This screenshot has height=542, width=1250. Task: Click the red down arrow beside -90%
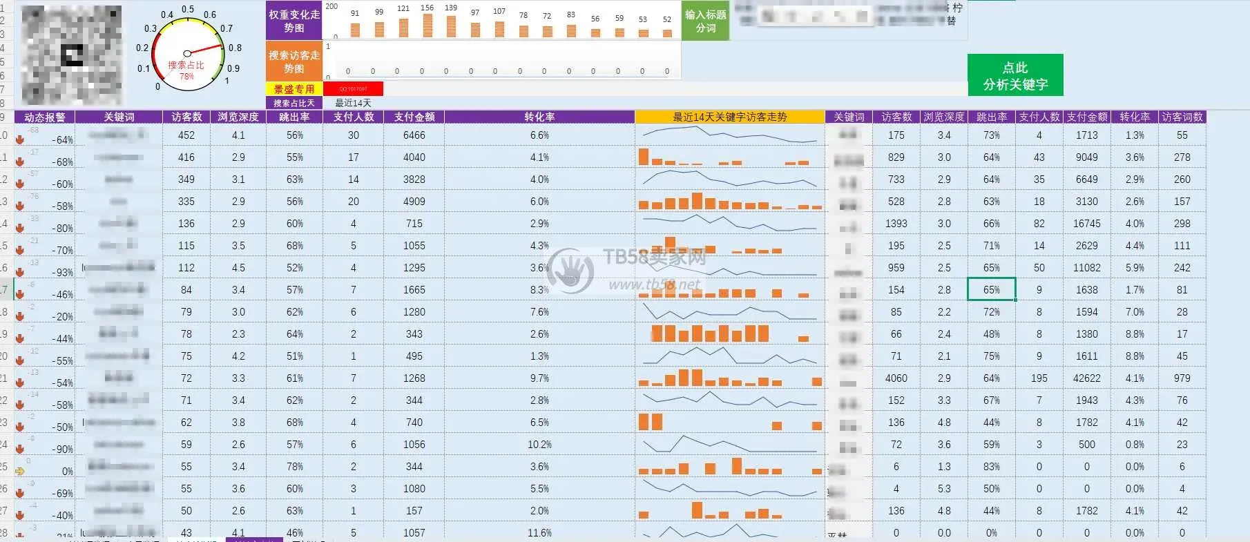tap(19, 449)
